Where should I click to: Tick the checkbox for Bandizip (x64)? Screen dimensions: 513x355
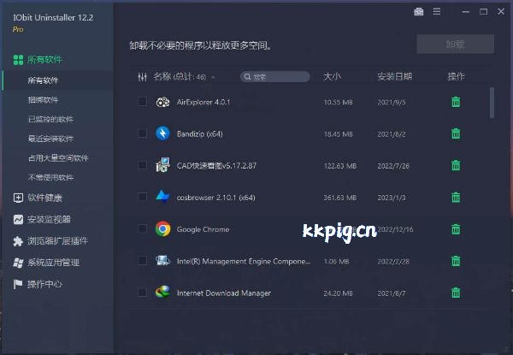point(142,133)
